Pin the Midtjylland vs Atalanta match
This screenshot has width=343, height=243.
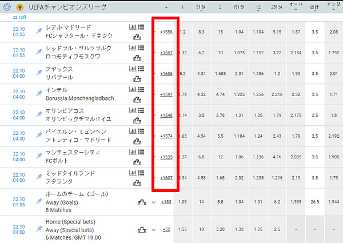pyautogui.click(x=39, y=177)
